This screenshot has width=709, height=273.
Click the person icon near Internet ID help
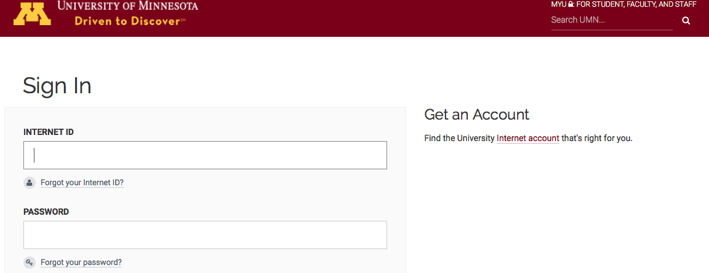pos(30,183)
